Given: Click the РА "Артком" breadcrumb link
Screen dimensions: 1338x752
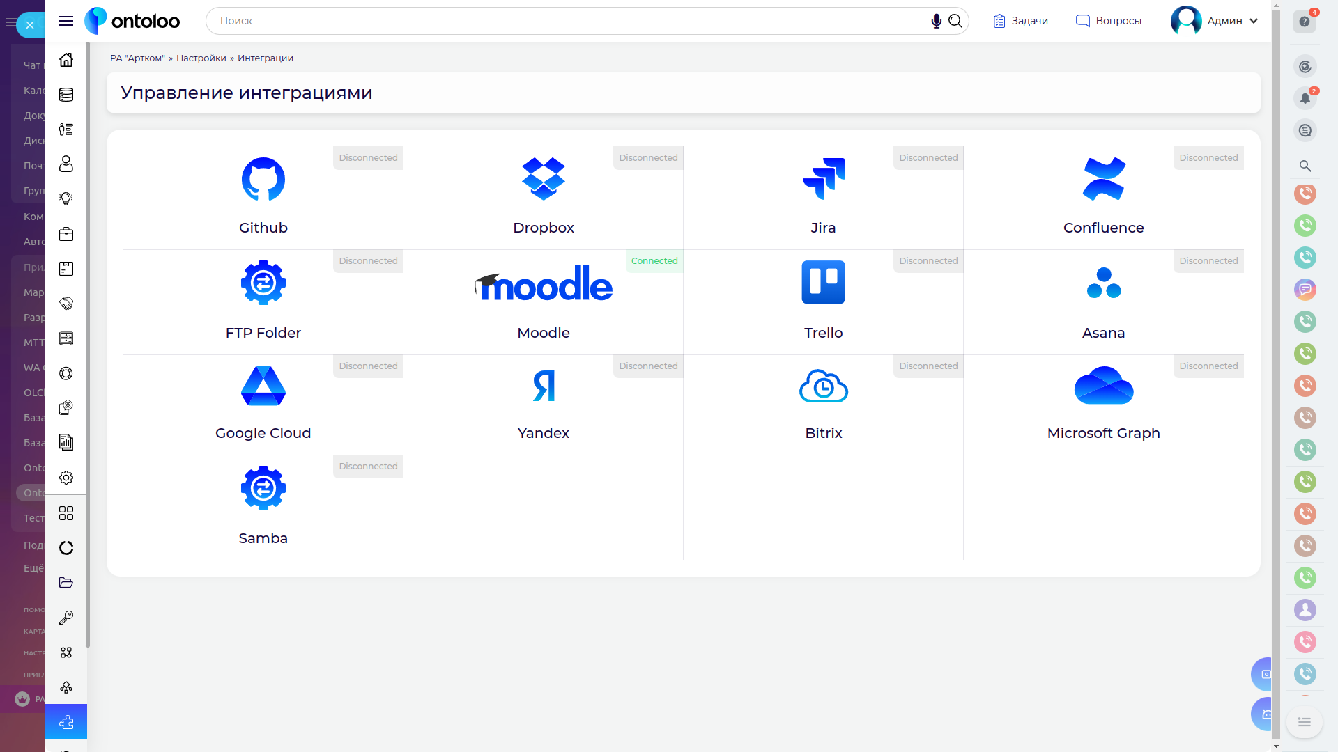Looking at the screenshot, I should 137,58.
